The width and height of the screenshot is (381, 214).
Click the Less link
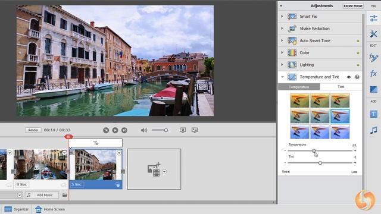click(354, 172)
